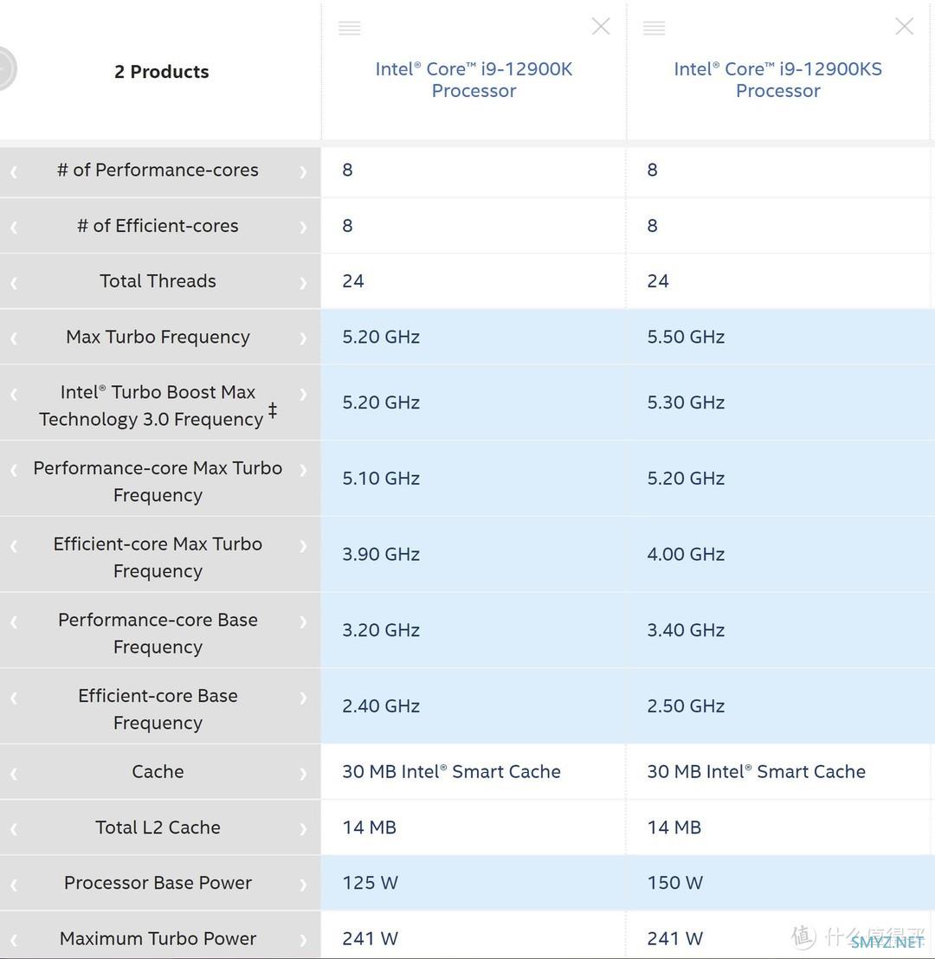Select 'Performance-core Base Frequency' label
Viewport: 935px width, 959px height.
[x=158, y=633]
